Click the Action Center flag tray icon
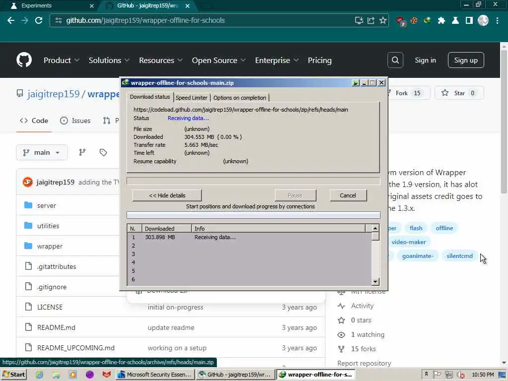 (437, 375)
